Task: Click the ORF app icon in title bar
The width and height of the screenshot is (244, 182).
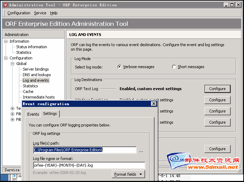Action: tap(5, 5)
